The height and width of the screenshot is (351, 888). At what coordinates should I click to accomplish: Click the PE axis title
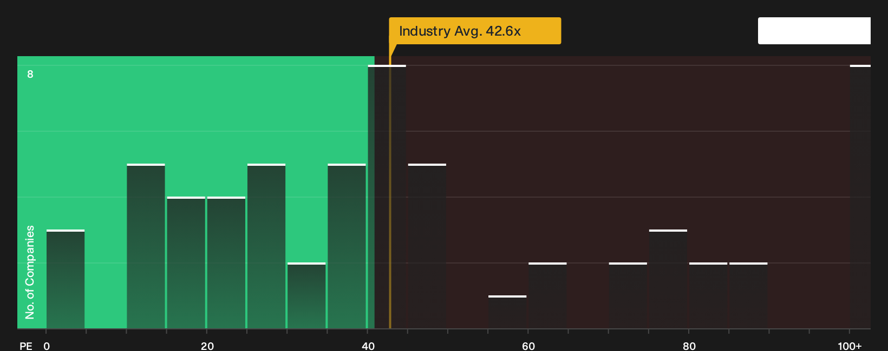[26, 346]
